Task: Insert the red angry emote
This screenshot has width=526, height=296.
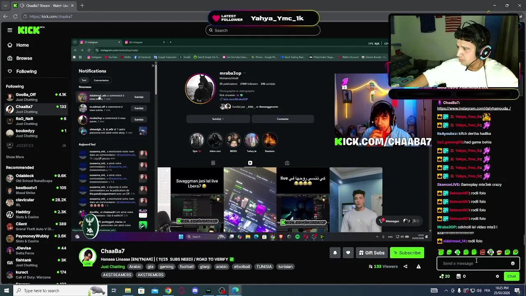Action: (482, 252)
